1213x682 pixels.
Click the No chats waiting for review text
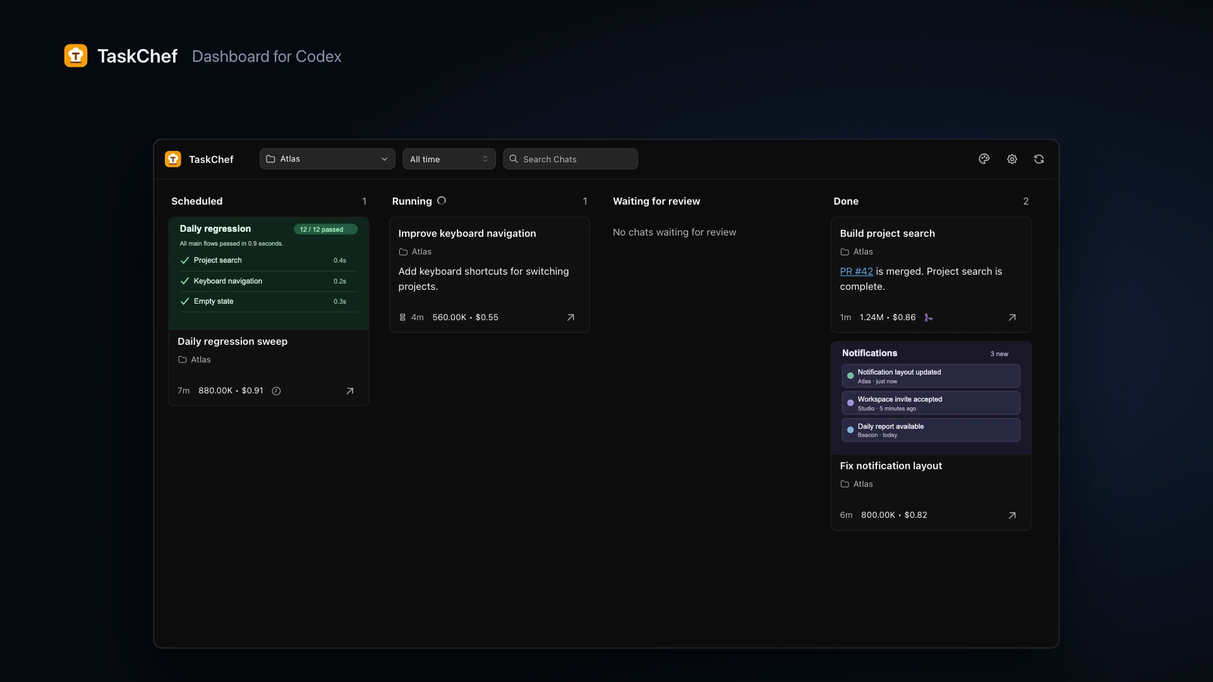tap(674, 232)
